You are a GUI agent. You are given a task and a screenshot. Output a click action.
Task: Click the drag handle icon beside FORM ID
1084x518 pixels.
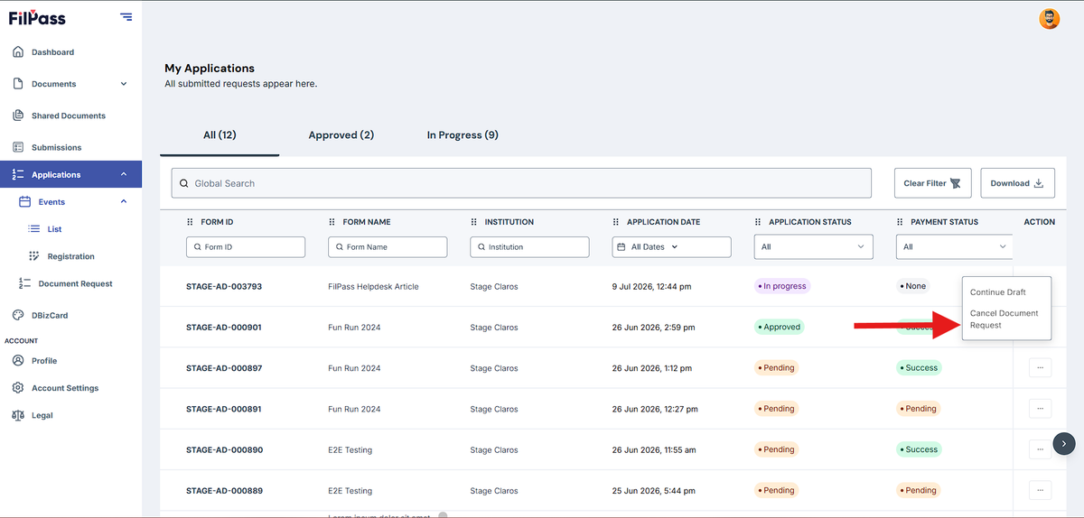coord(190,222)
